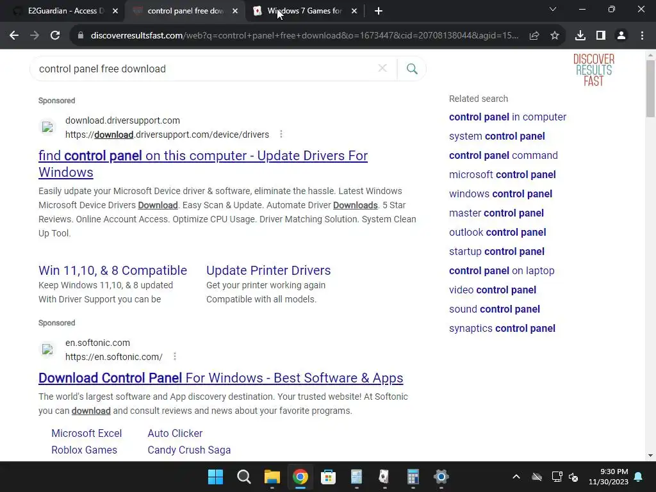The width and height of the screenshot is (656, 492).
Task: Click the softonic site favicon
Action: point(47,349)
